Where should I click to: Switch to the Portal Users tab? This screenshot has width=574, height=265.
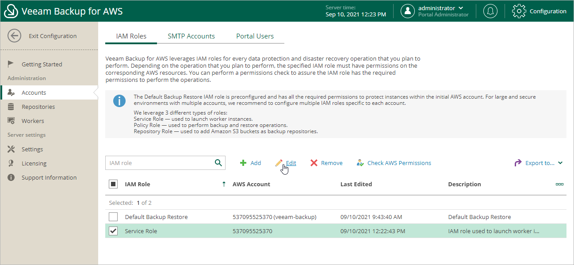pos(255,36)
